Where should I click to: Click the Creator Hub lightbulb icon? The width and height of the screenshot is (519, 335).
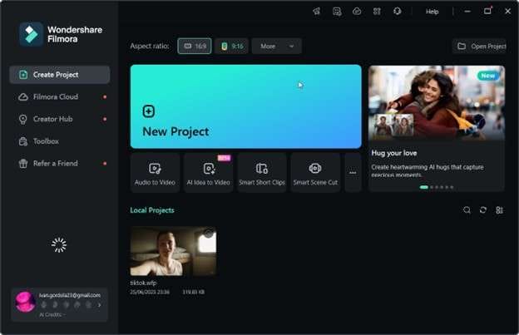[x=23, y=120]
